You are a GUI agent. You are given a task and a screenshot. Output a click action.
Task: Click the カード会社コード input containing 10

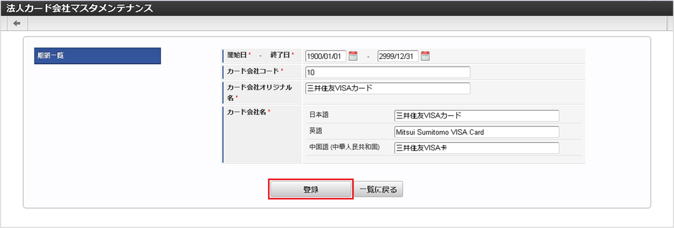tap(388, 72)
